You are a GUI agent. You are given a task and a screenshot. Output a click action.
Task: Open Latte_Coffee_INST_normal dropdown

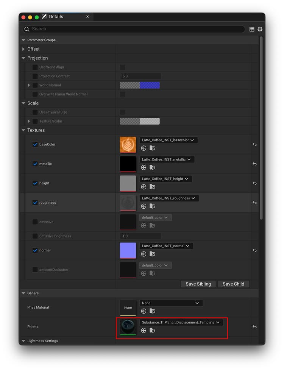coord(166,246)
